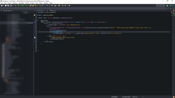Open the Window menu
The height and width of the screenshot is (98, 175).
pos(46,3)
